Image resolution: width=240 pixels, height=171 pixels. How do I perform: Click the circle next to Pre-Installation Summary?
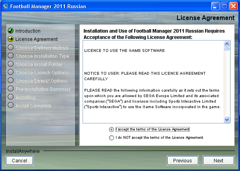tap(11, 88)
